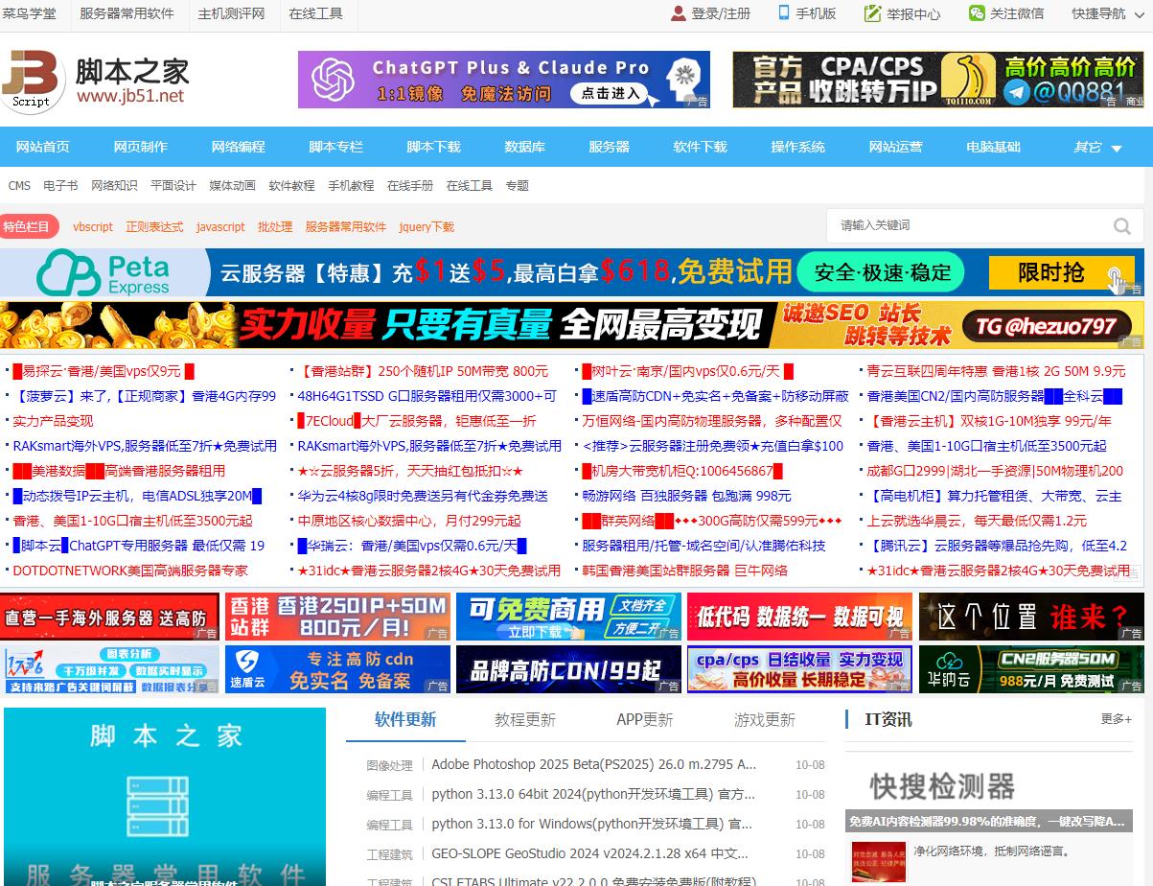This screenshot has height=886, width=1153.
Task: Click 直营一手海外服务器 ad tile
Action: tap(109, 617)
